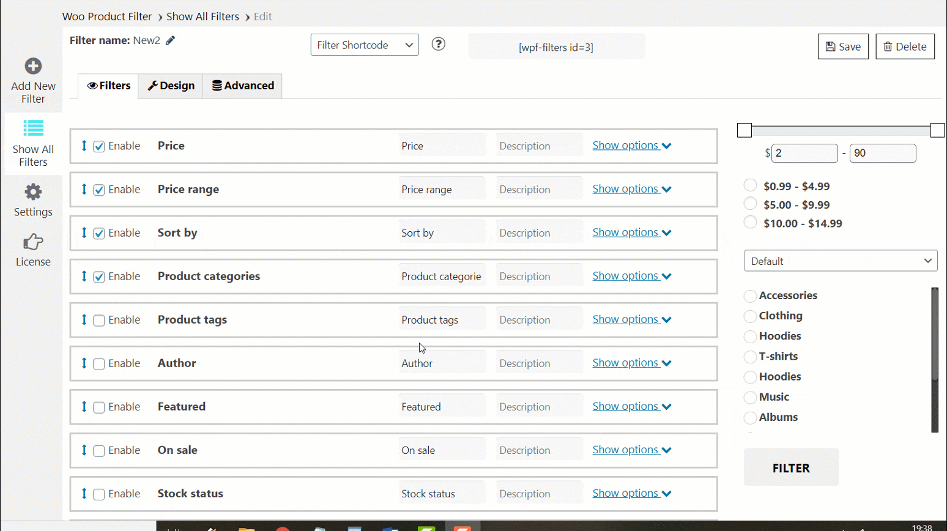Uncheck Enable for Product categories
Image resolution: width=947 pixels, height=531 pixels.
[x=99, y=277]
